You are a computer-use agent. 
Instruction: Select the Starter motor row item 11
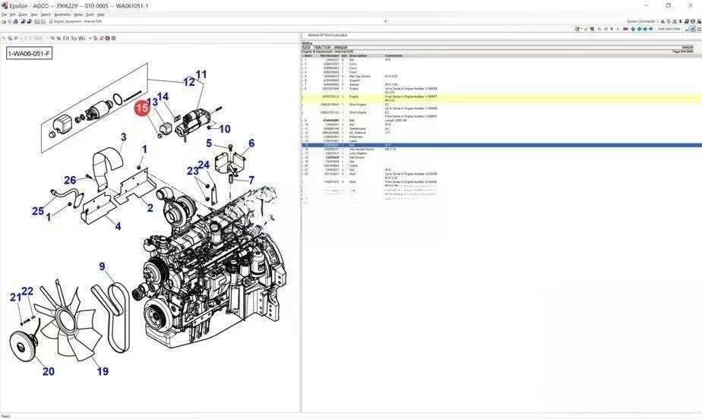(501, 129)
